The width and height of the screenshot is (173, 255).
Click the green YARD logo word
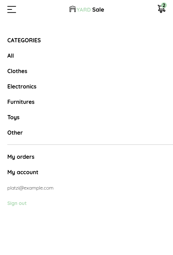pos(84,10)
